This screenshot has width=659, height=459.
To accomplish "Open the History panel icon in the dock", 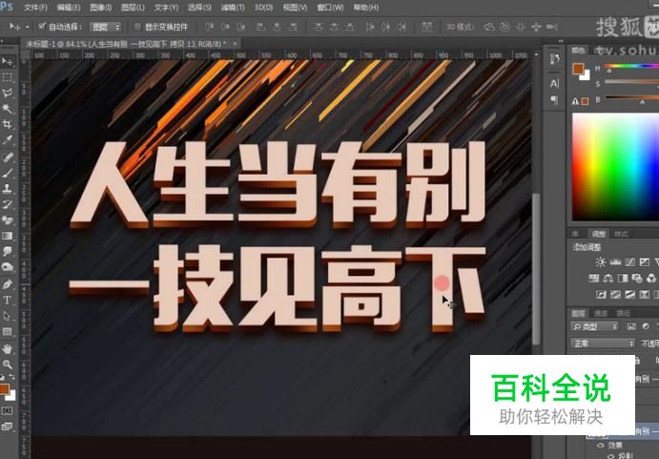I will point(555,59).
